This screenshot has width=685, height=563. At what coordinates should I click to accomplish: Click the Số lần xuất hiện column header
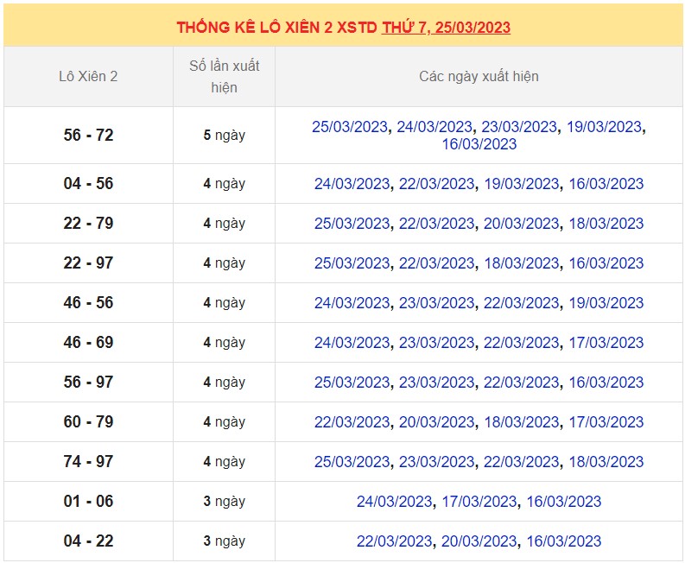coord(224,76)
